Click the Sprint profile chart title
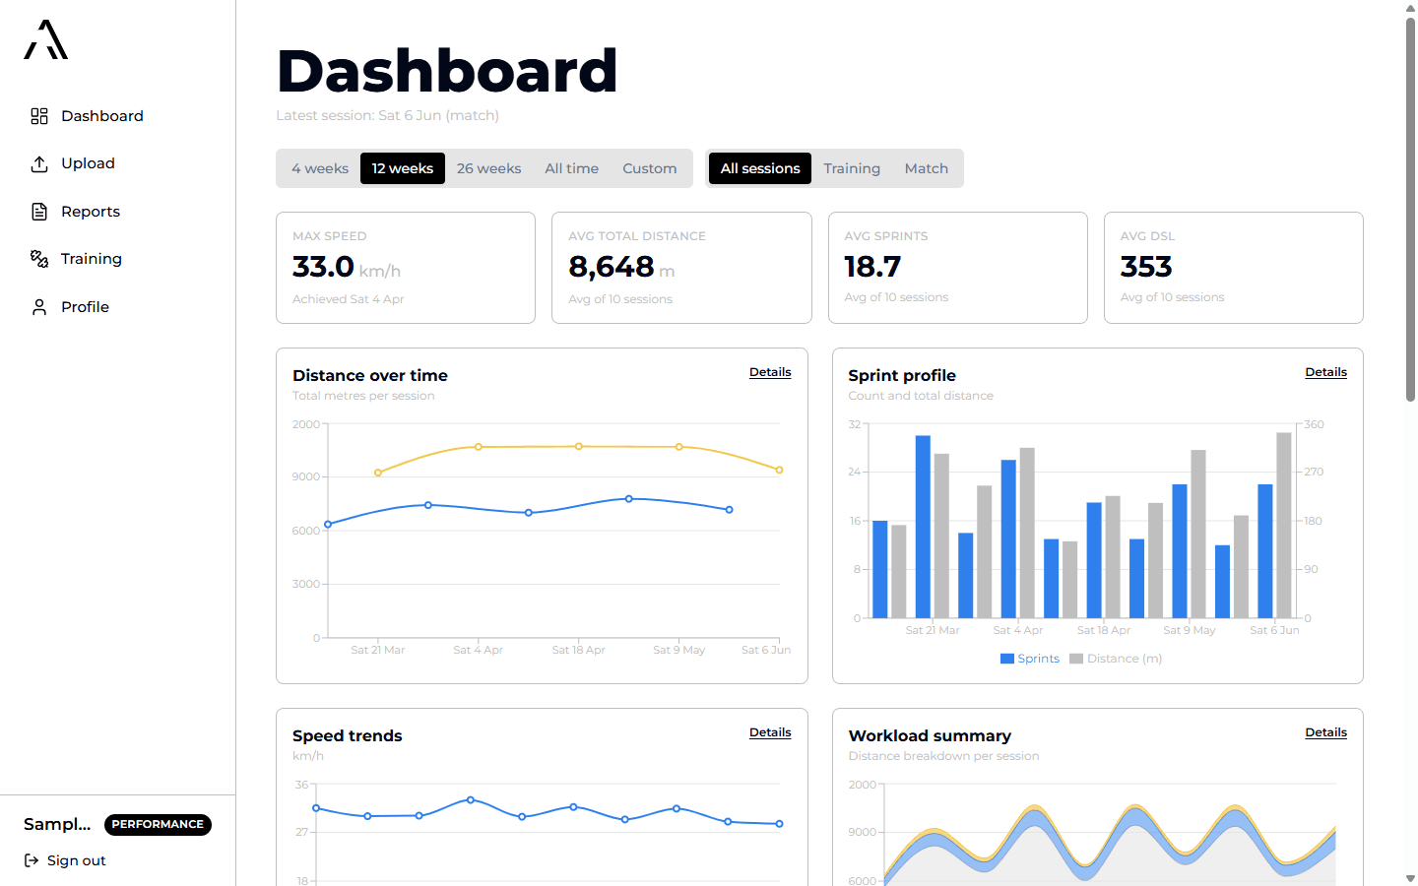Screen dimensions: 1418x886 pyautogui.click(x=902, y=375)
